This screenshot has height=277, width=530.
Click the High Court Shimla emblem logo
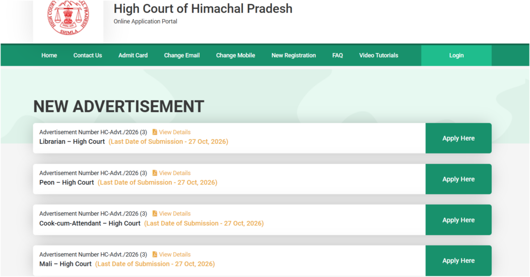point(69,18)
